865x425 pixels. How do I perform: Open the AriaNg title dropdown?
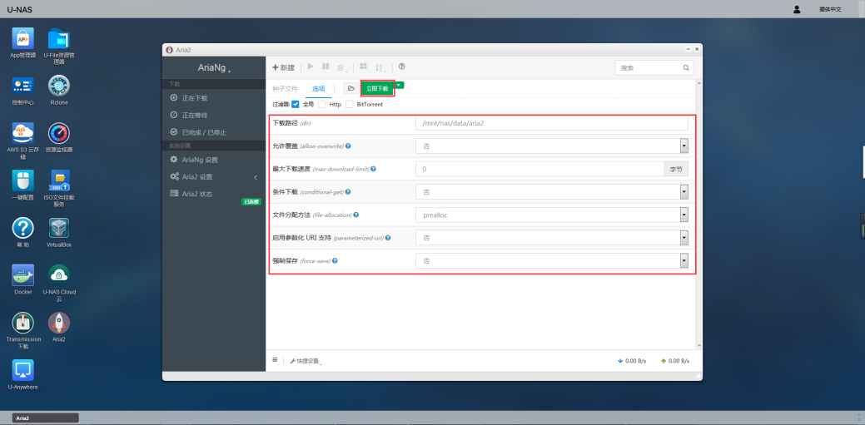coord(214,68)
